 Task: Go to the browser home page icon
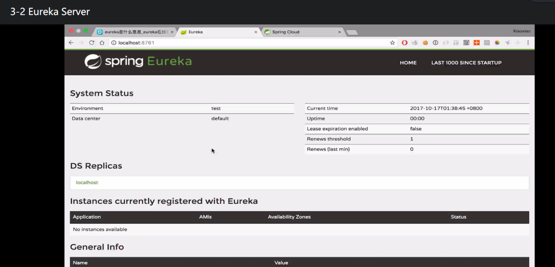point(102,43)
